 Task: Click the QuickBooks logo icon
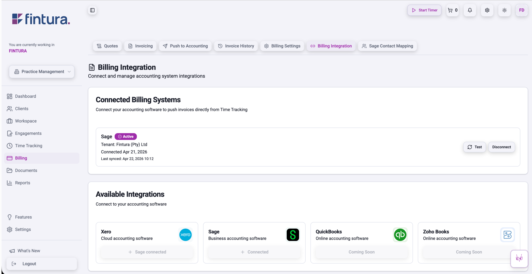tap(400, 235)
